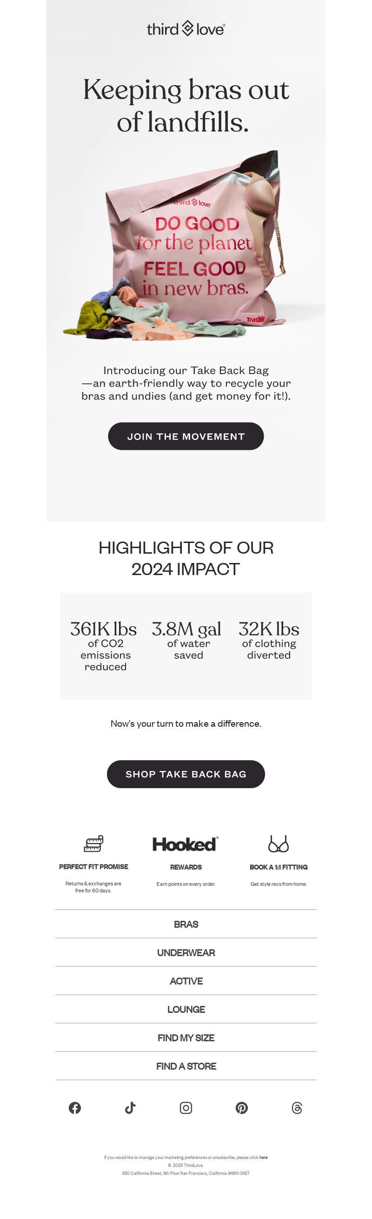This screenshot has width=372, height=1219.
Task: Click the measuring tape Perfect Fit icon
Action: pos(93,844)
